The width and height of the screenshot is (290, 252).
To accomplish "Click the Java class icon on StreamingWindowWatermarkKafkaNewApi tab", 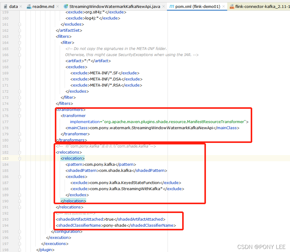I will coord(66,6).
